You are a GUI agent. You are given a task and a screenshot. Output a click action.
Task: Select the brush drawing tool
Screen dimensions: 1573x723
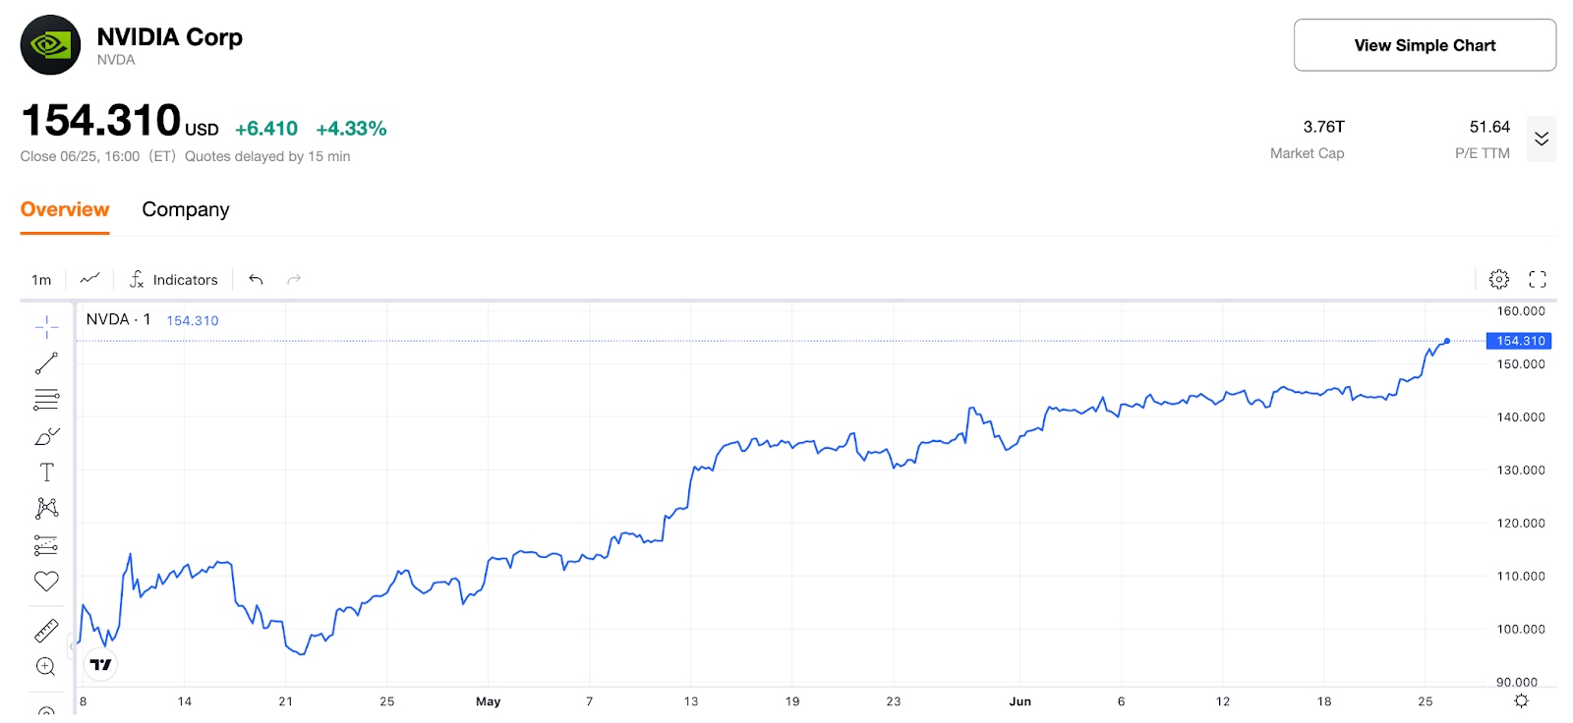click(46, 436)
